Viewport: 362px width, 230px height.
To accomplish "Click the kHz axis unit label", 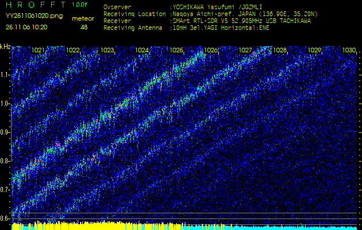I will point(5,47).
